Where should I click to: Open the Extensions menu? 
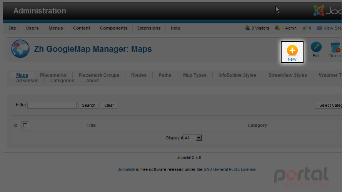(x=149, y=28)
